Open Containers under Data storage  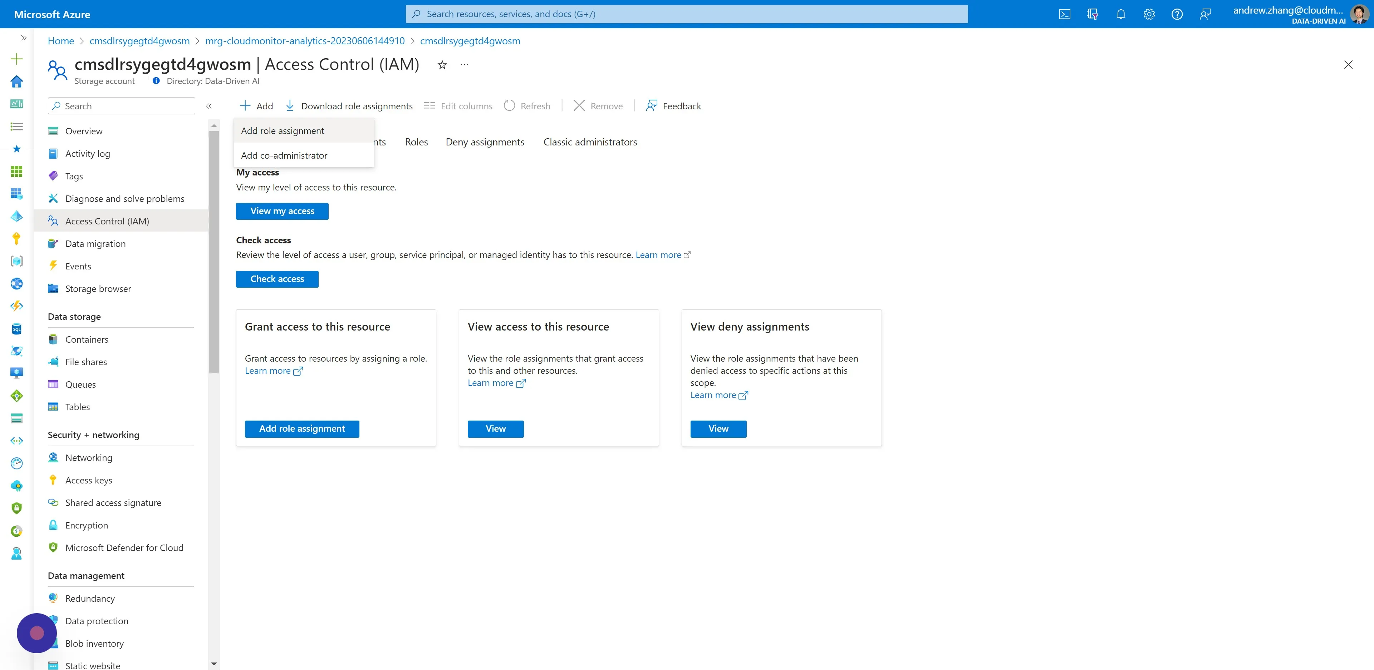tap(121, 339)
